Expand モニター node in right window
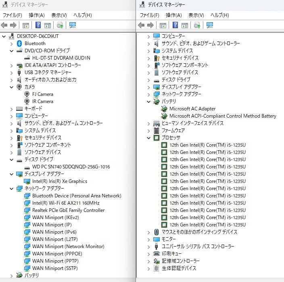Image resolution: width=284 pixels, height=282 pixels. (x=148, y=240)
